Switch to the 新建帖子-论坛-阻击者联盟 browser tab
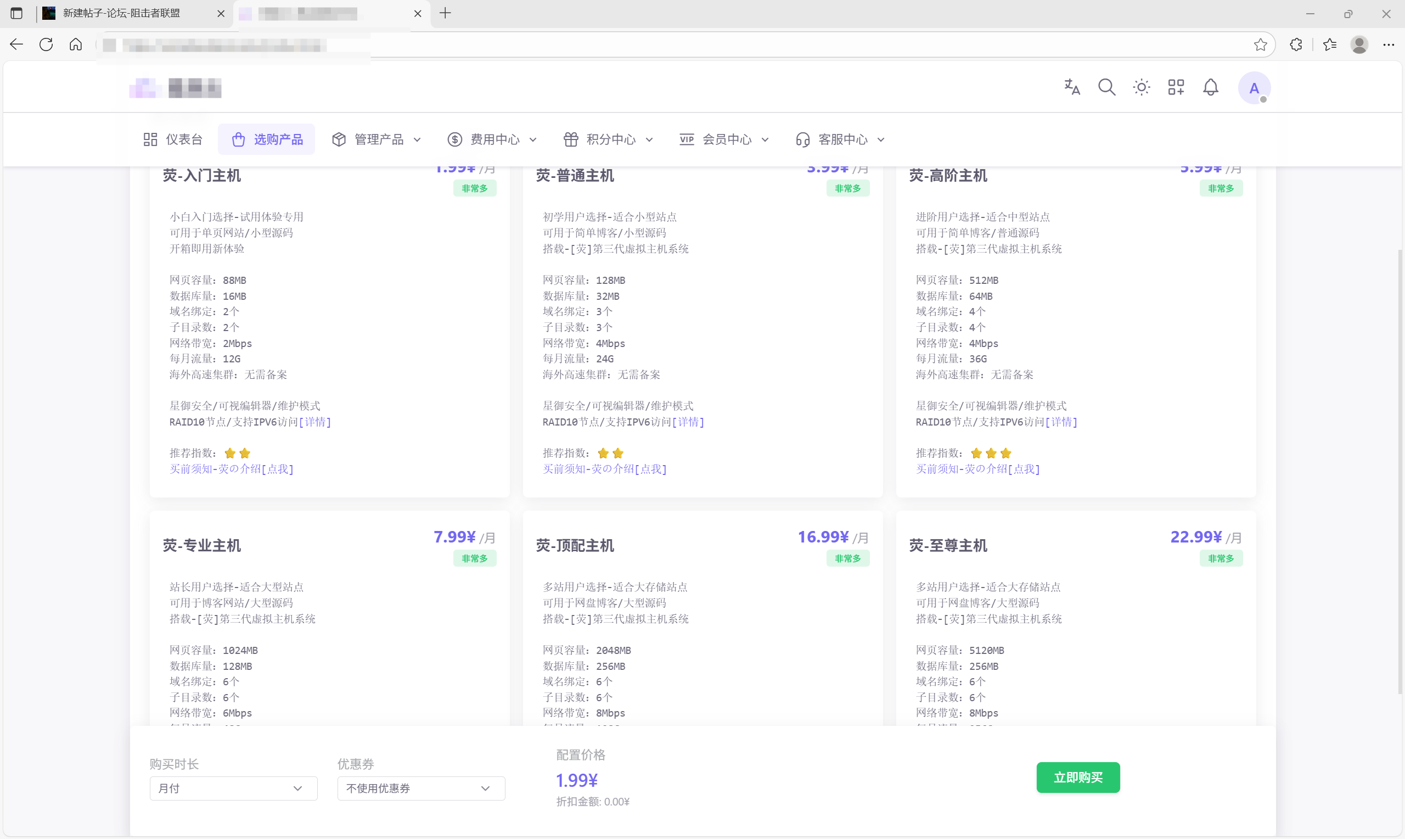Screen dimensions: 1405x839 121,13
